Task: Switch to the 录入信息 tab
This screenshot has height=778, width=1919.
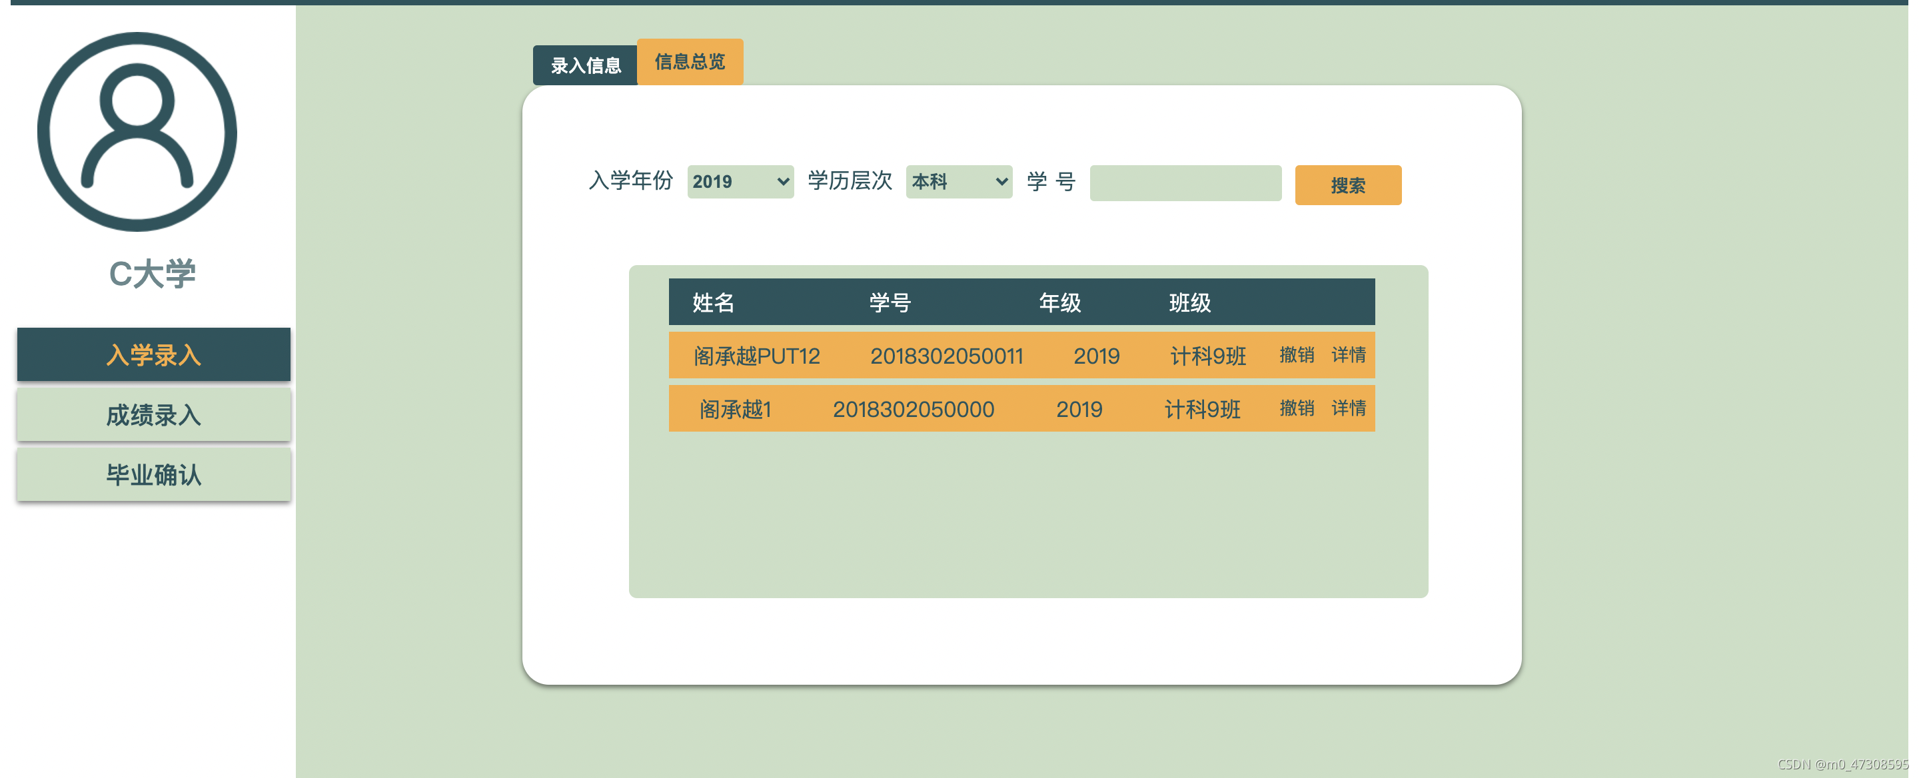Action: point(585,65)
